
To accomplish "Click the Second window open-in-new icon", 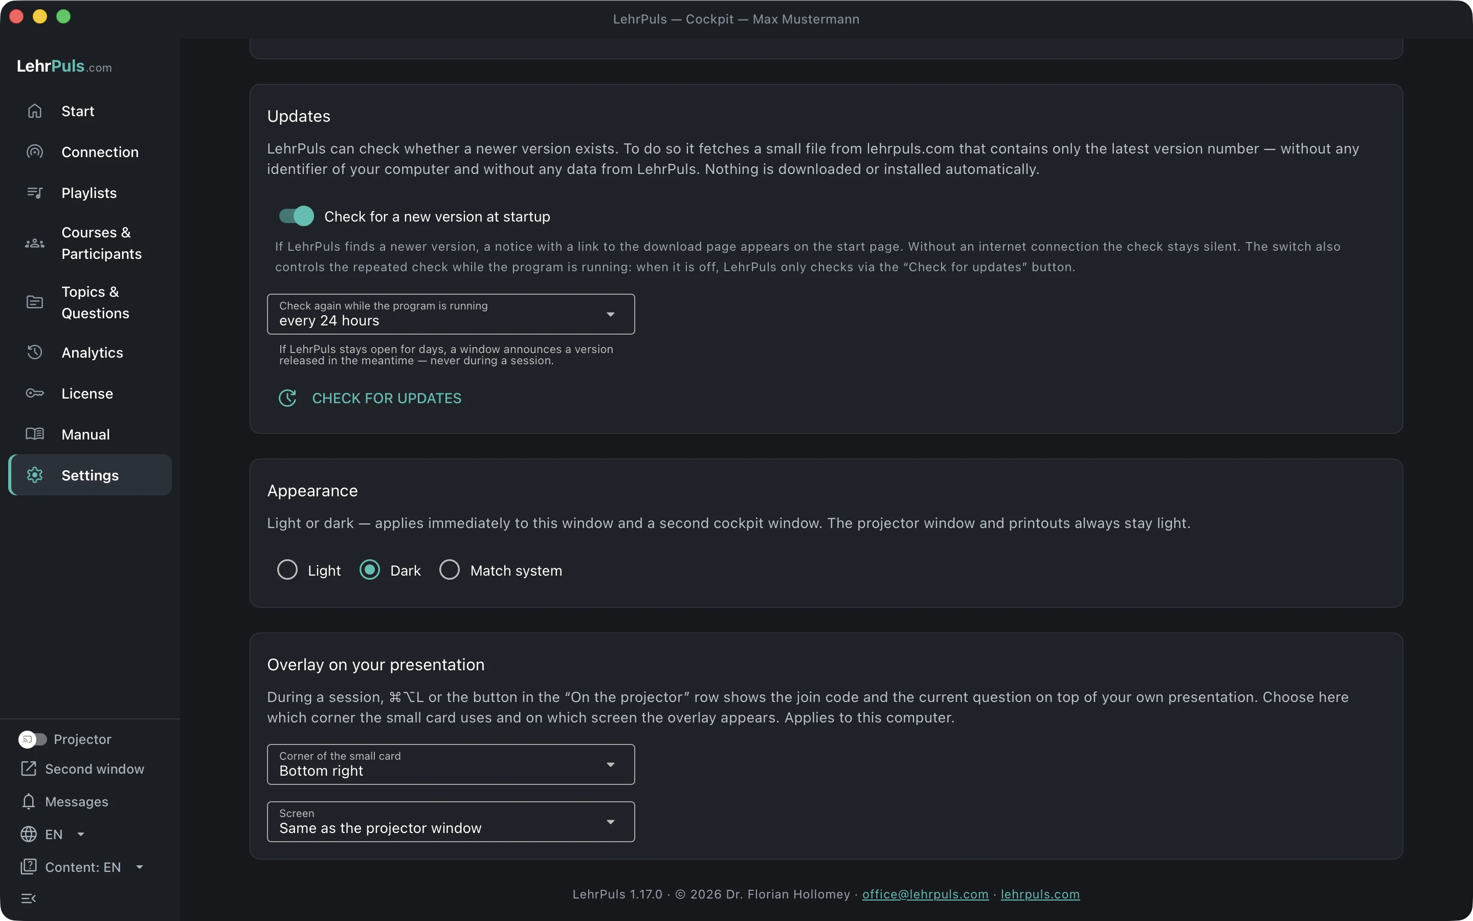I will pos(29,769).
